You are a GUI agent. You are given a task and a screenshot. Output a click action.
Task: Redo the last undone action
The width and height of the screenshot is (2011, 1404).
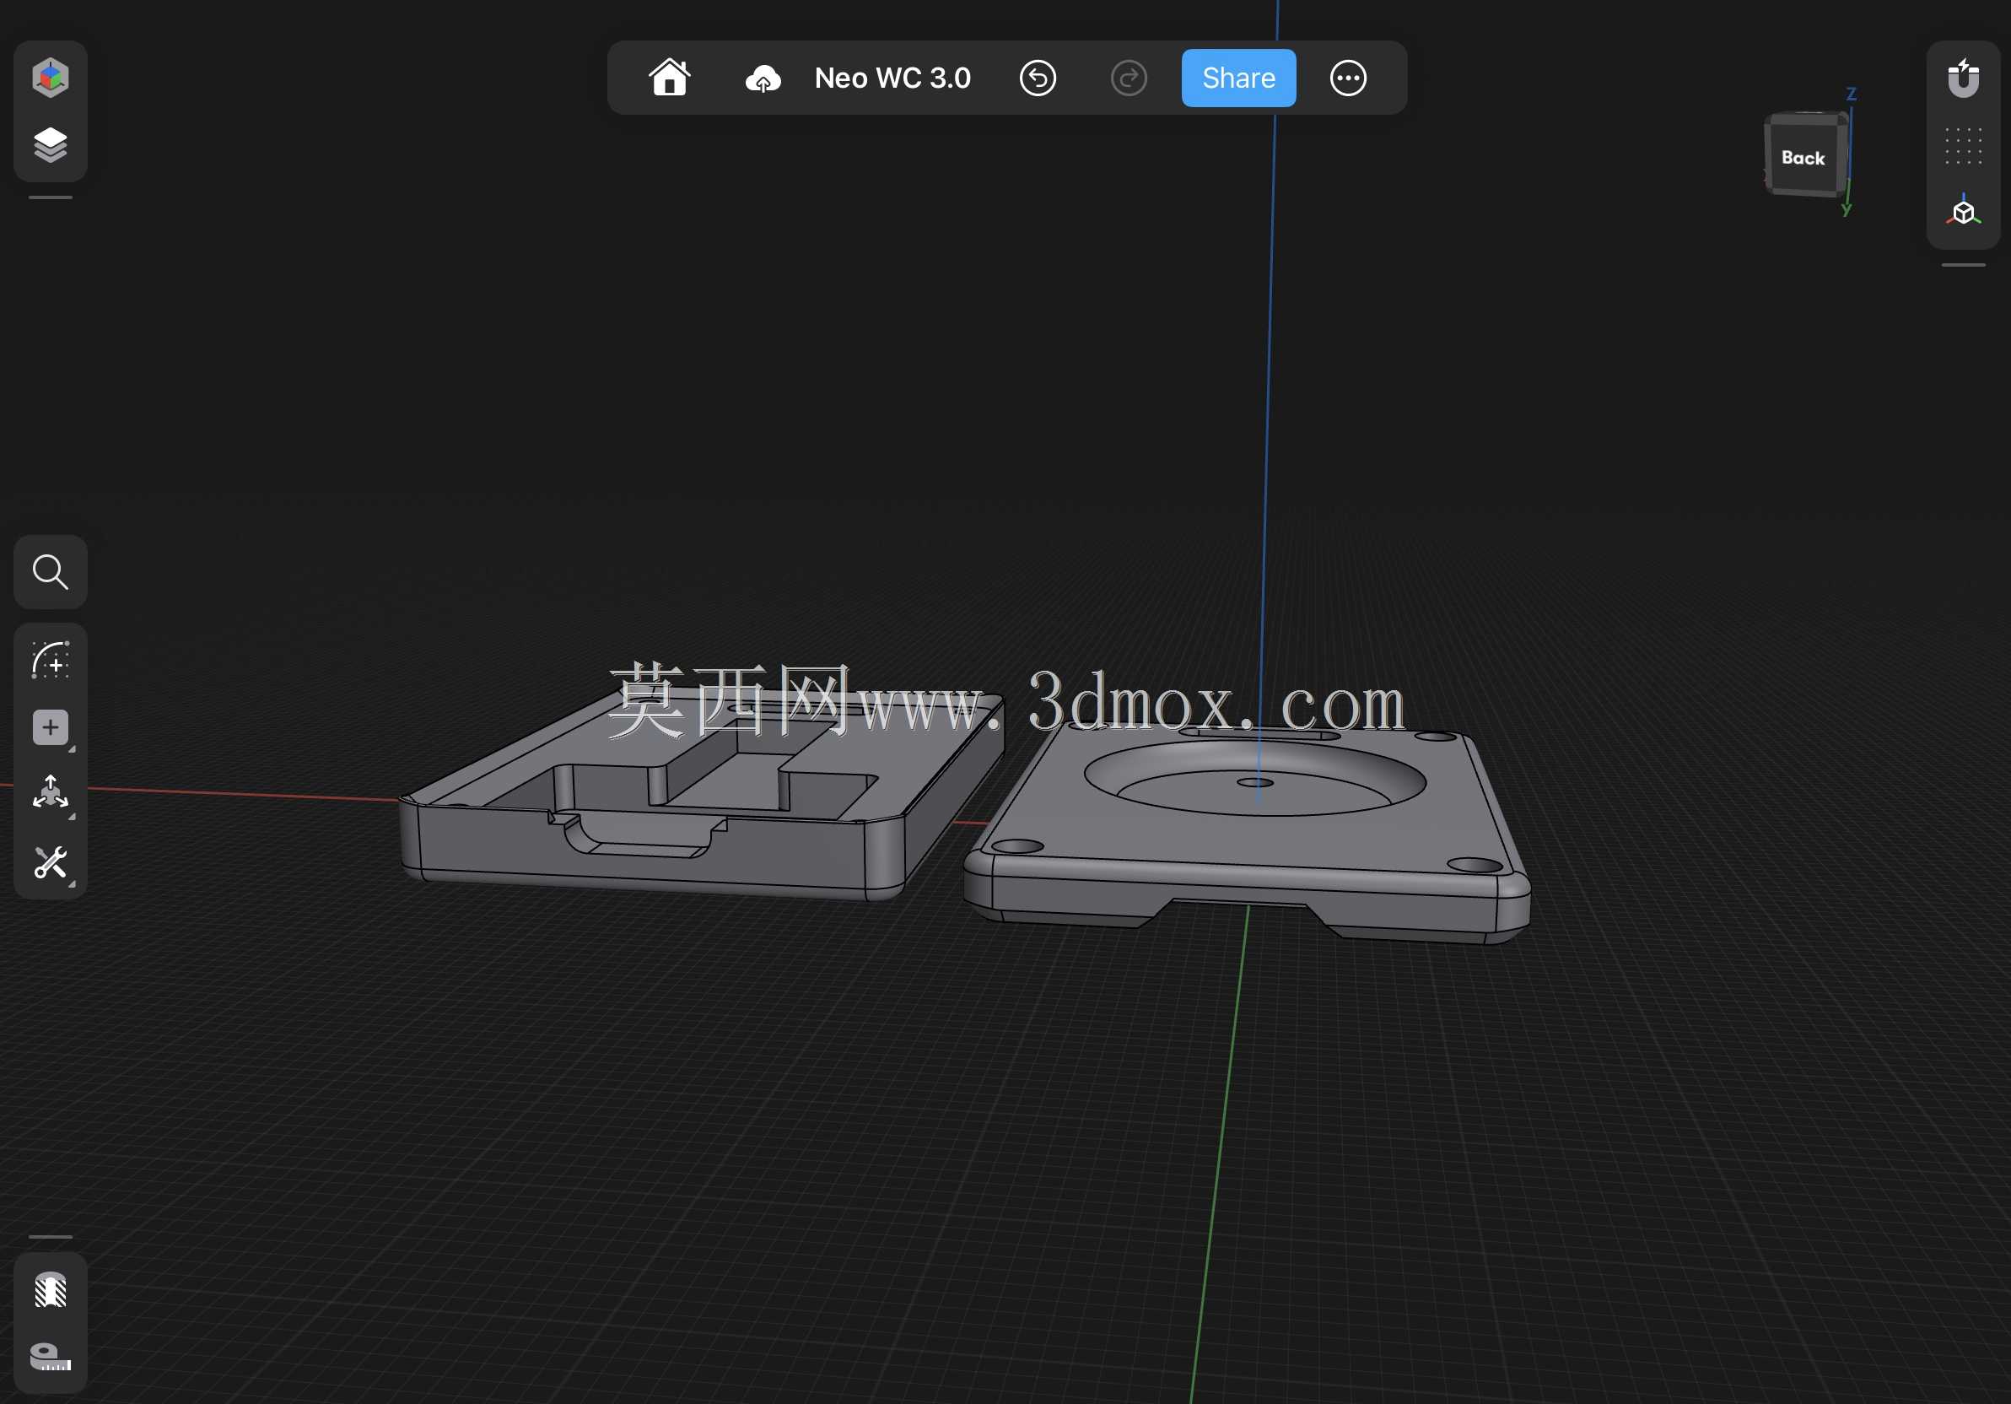(x=1128, y=78)
